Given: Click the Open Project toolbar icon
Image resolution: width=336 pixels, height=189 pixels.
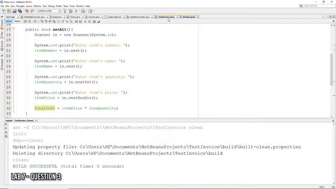Looking at the screenshot, I should [x=14, y=11].
